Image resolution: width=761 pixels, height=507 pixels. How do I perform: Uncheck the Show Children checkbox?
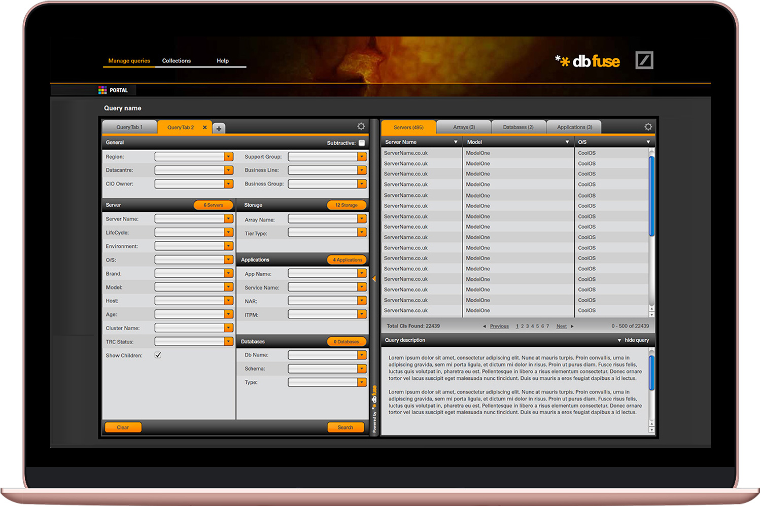click(158, 355)
